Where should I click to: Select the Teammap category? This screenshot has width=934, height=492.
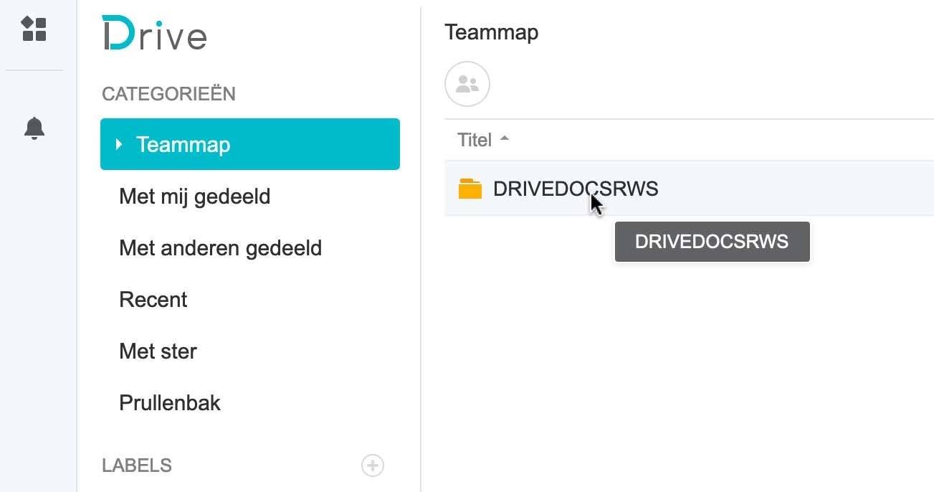[x=250, y=144]
